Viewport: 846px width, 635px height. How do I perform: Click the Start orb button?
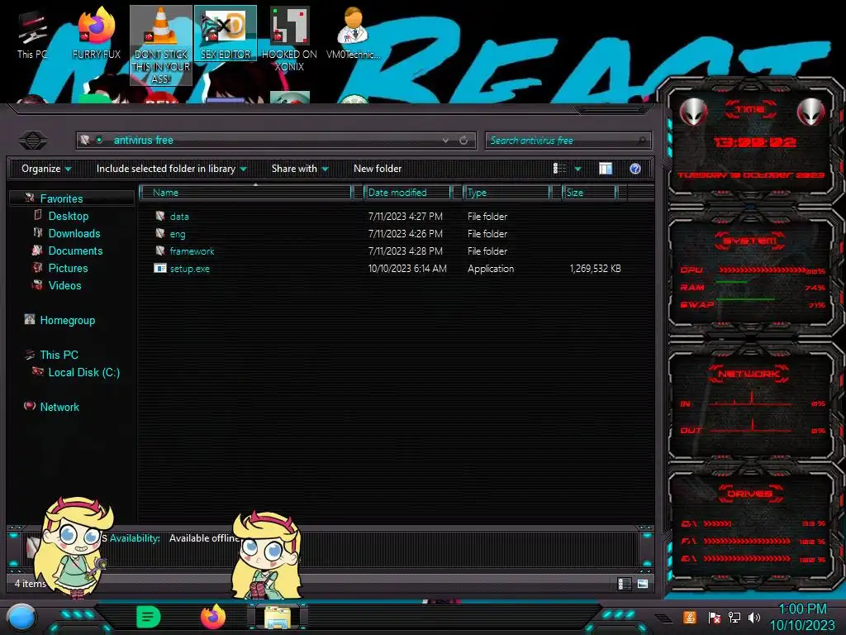pos(21,618)
